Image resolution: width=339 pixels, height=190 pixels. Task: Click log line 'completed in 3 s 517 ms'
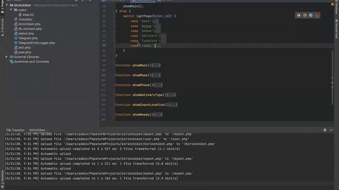click(x=92, y=149)
